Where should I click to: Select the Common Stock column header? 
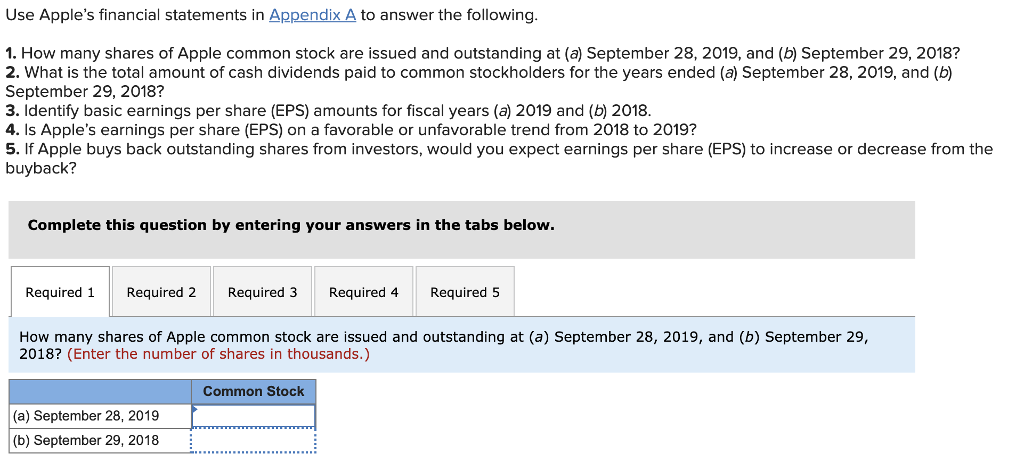point(253,391)
